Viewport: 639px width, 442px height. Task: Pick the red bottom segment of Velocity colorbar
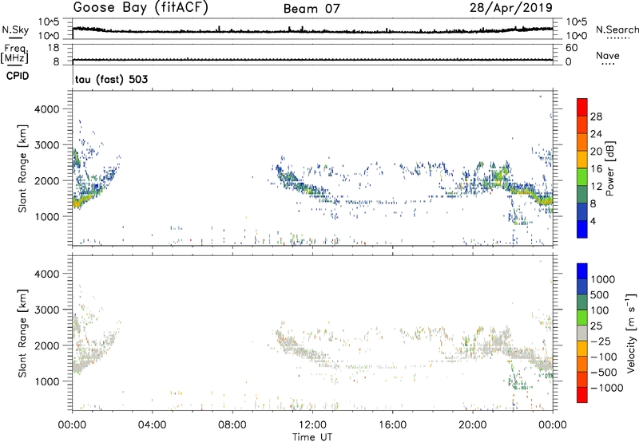click(582, 395)
